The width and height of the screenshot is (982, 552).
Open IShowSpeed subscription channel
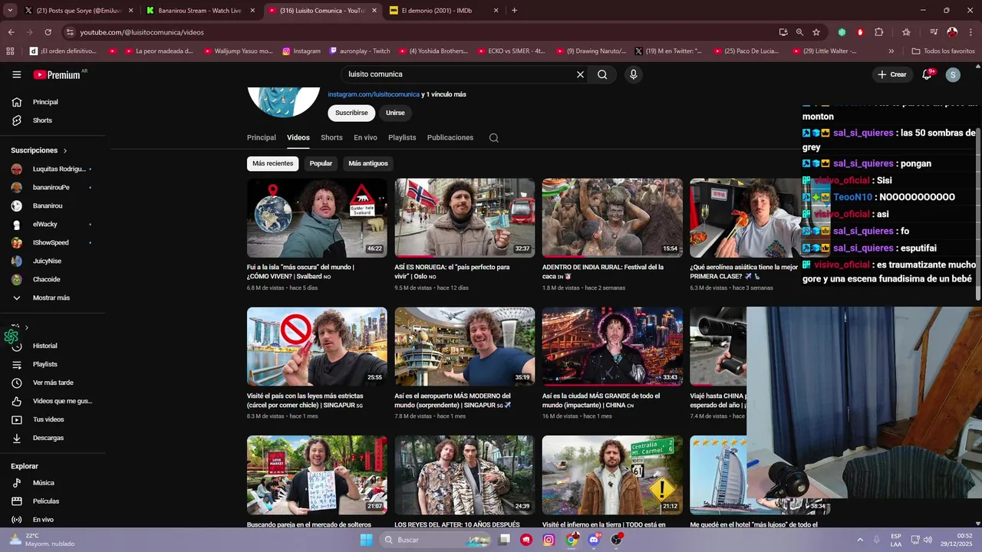[51, 242]
